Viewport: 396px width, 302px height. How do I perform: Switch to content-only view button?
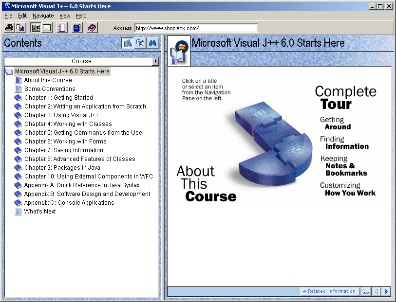[47, 28]
